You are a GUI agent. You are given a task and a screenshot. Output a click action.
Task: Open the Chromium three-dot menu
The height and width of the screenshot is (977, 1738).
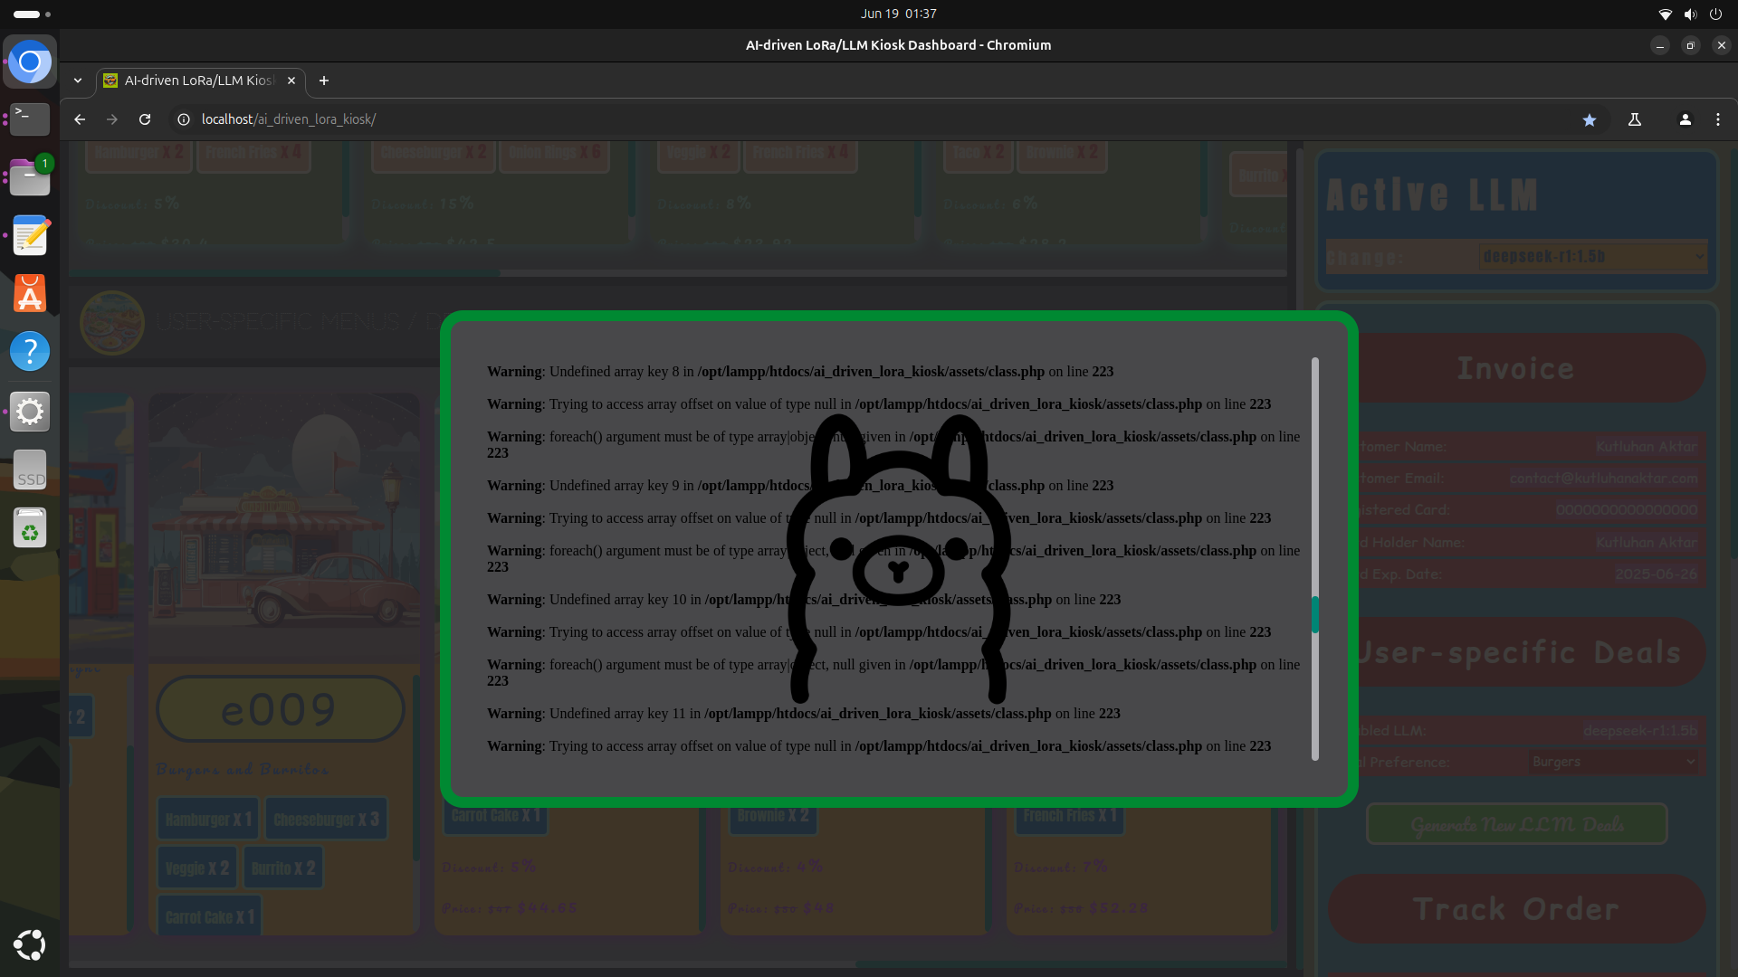pyautogui.click(x=1717, y=119)
